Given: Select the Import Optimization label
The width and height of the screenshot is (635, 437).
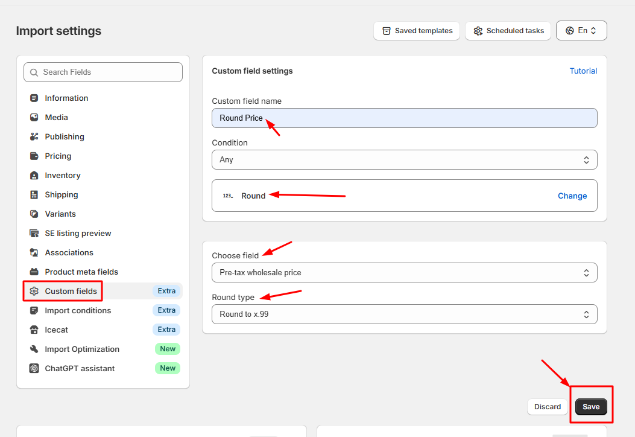Looking at the screenshot, I should 82,349.
